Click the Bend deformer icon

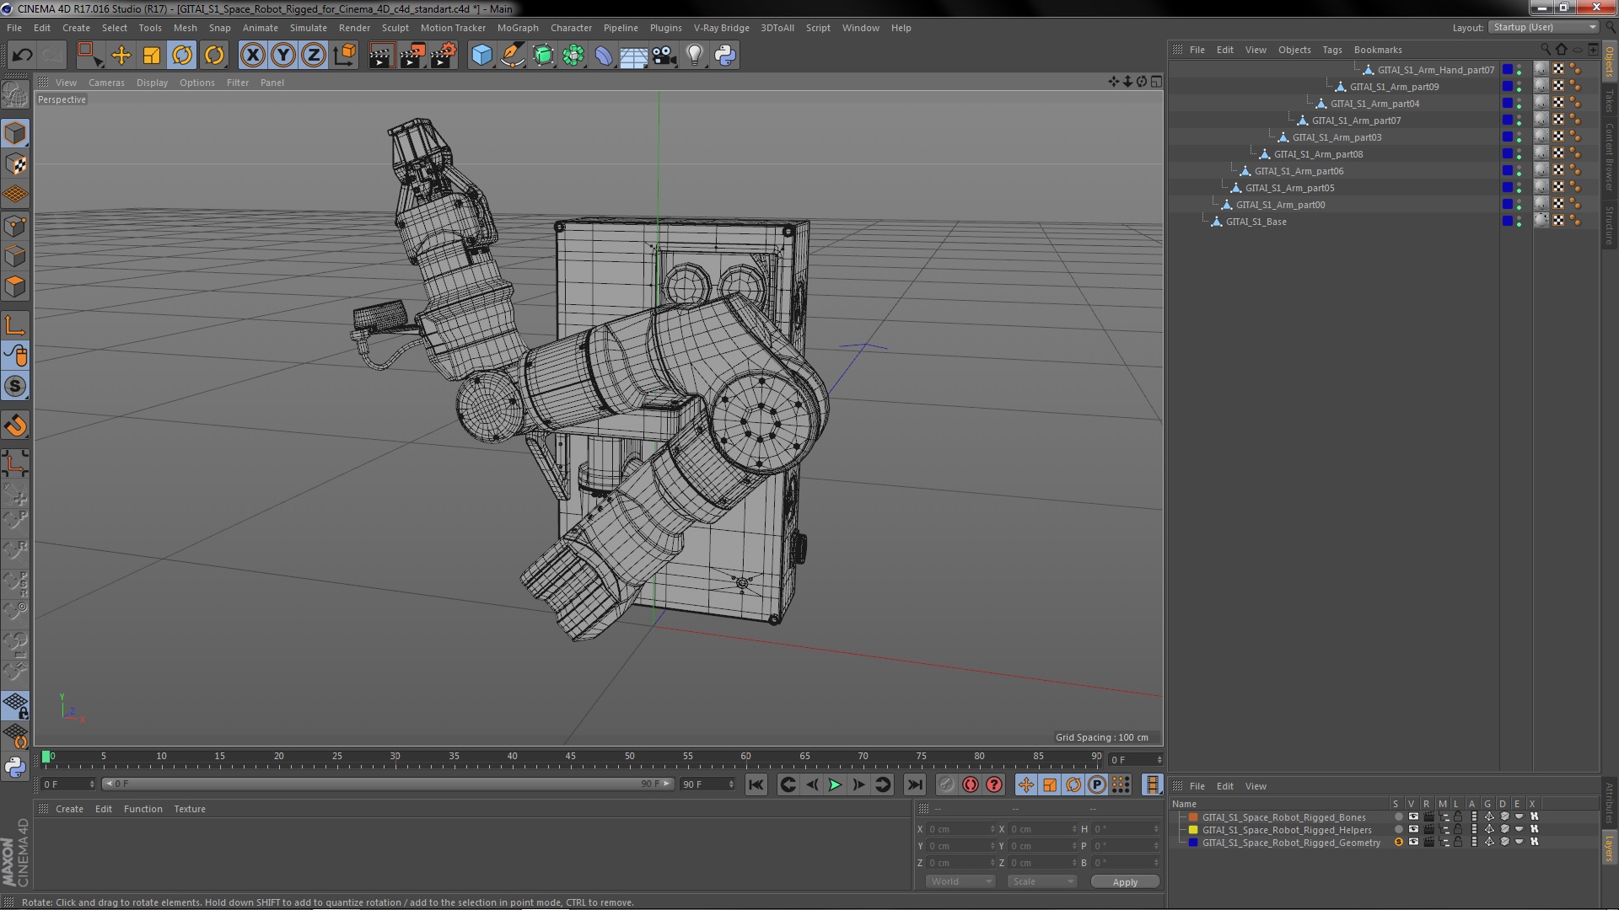[604, 56]
